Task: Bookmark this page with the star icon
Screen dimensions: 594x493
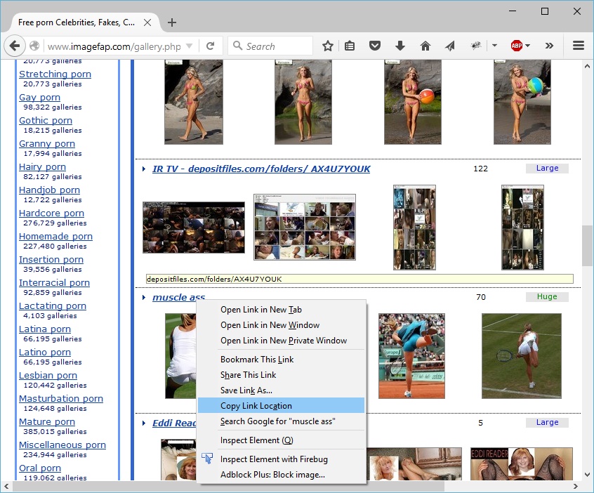Action: pyautogui.click(x=328, y=46)
